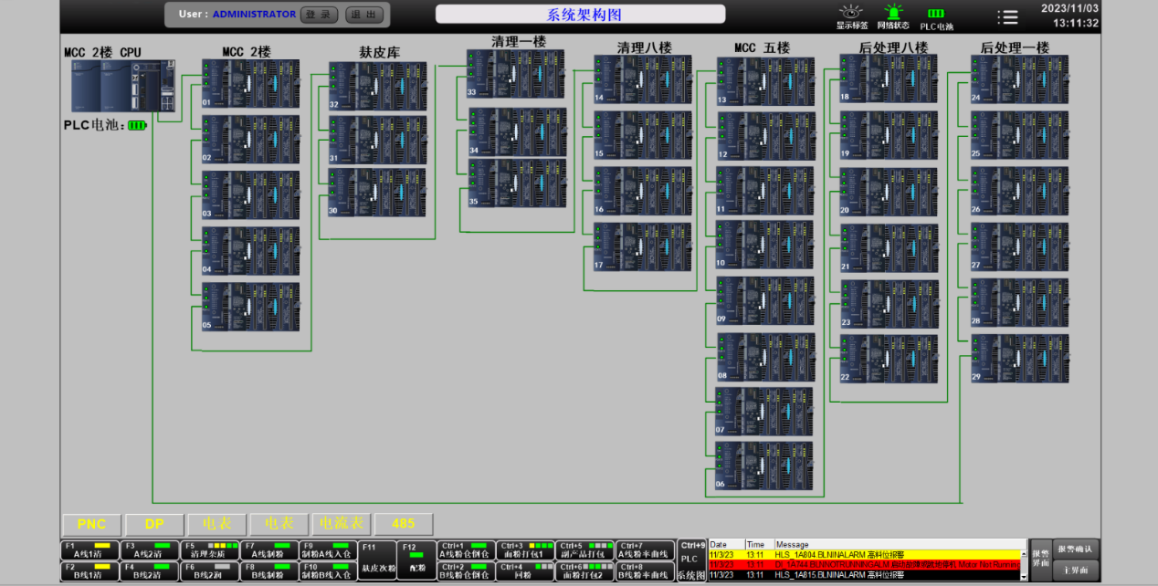Open F1 A线1清 screen
Image resolution: width=1158 pixels, height=586 pixels.
tap(89, 549)
